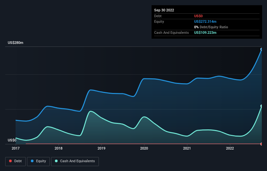Toggle the Debt series legend button
Screen dimensions: 267x171
pos(15,161)
